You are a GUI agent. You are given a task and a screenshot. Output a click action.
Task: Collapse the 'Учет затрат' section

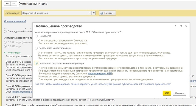pos(5,53)
